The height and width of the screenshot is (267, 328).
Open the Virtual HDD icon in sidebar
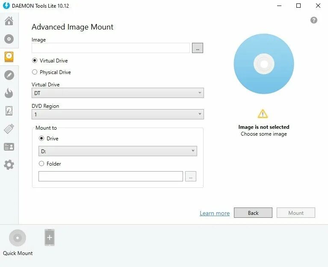click(9, 111)
